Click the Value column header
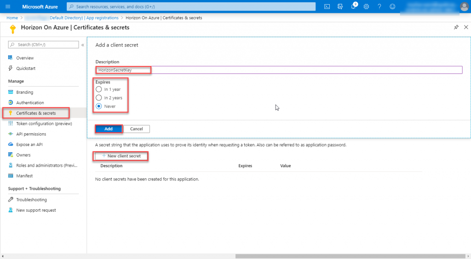 [x=285, y=166]
